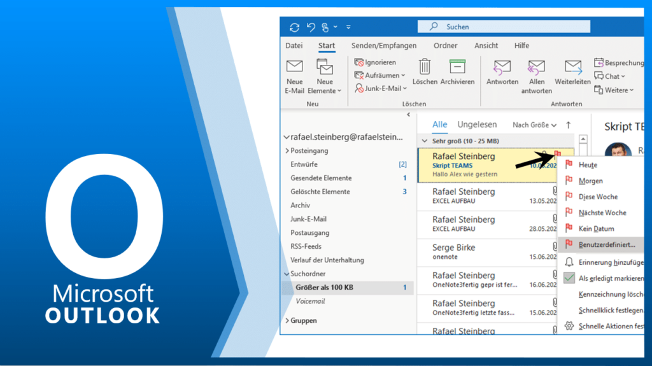
Task: Open the Ansicht ribbon tab
Action: coord(486,46)
